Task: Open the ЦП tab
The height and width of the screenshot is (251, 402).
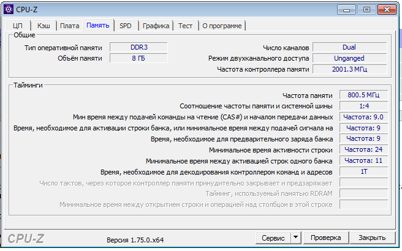Action: 18,26
